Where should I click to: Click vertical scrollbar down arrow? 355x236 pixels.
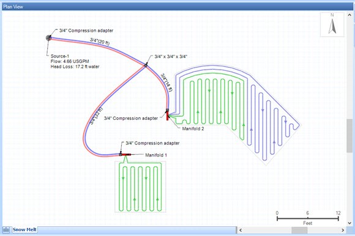(349, 223)
